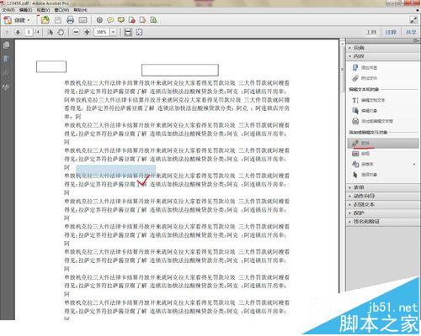Click the gear settings toolbar icon
The image size is (421, 336).
pos(99,20)
